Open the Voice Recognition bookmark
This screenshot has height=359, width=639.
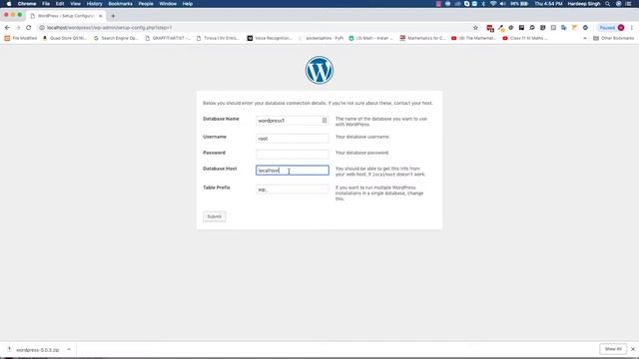[270, 38]
